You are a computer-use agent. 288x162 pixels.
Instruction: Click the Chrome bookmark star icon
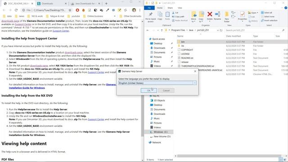pyautogui.click(x=70, y=10)
